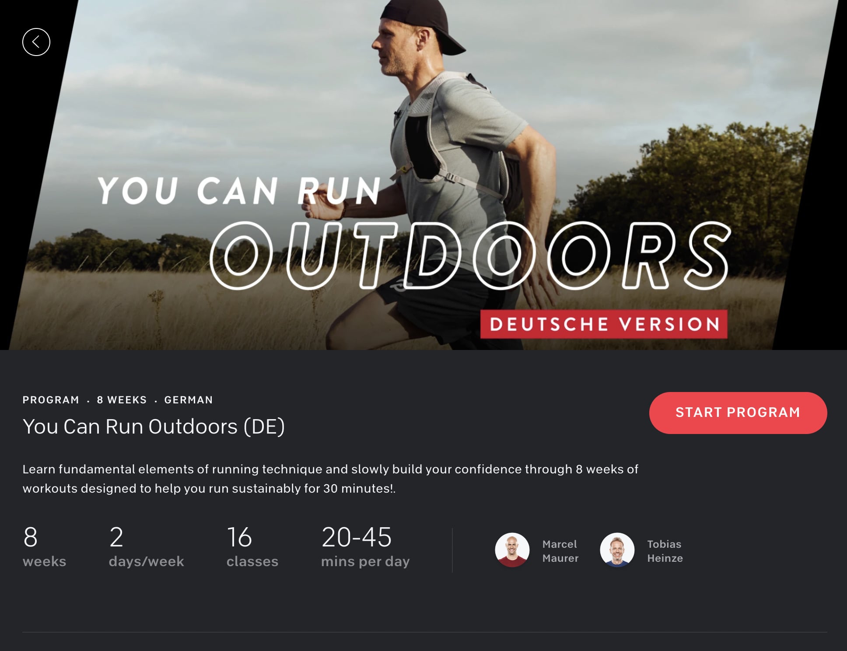Click the OUTDOORS outlined title text

tap(470, 256)
